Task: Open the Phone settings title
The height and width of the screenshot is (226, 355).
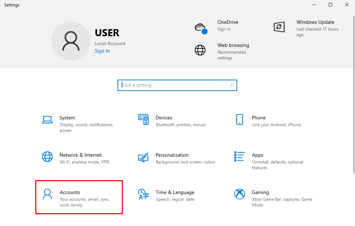Action: pos(259,118)
